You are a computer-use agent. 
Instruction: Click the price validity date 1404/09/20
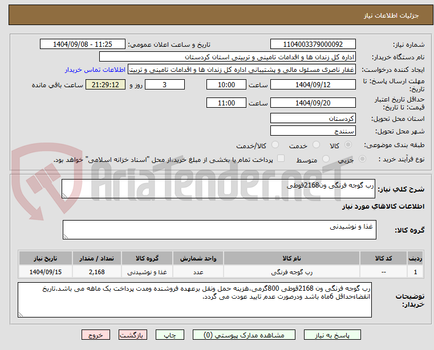point(313,103)
